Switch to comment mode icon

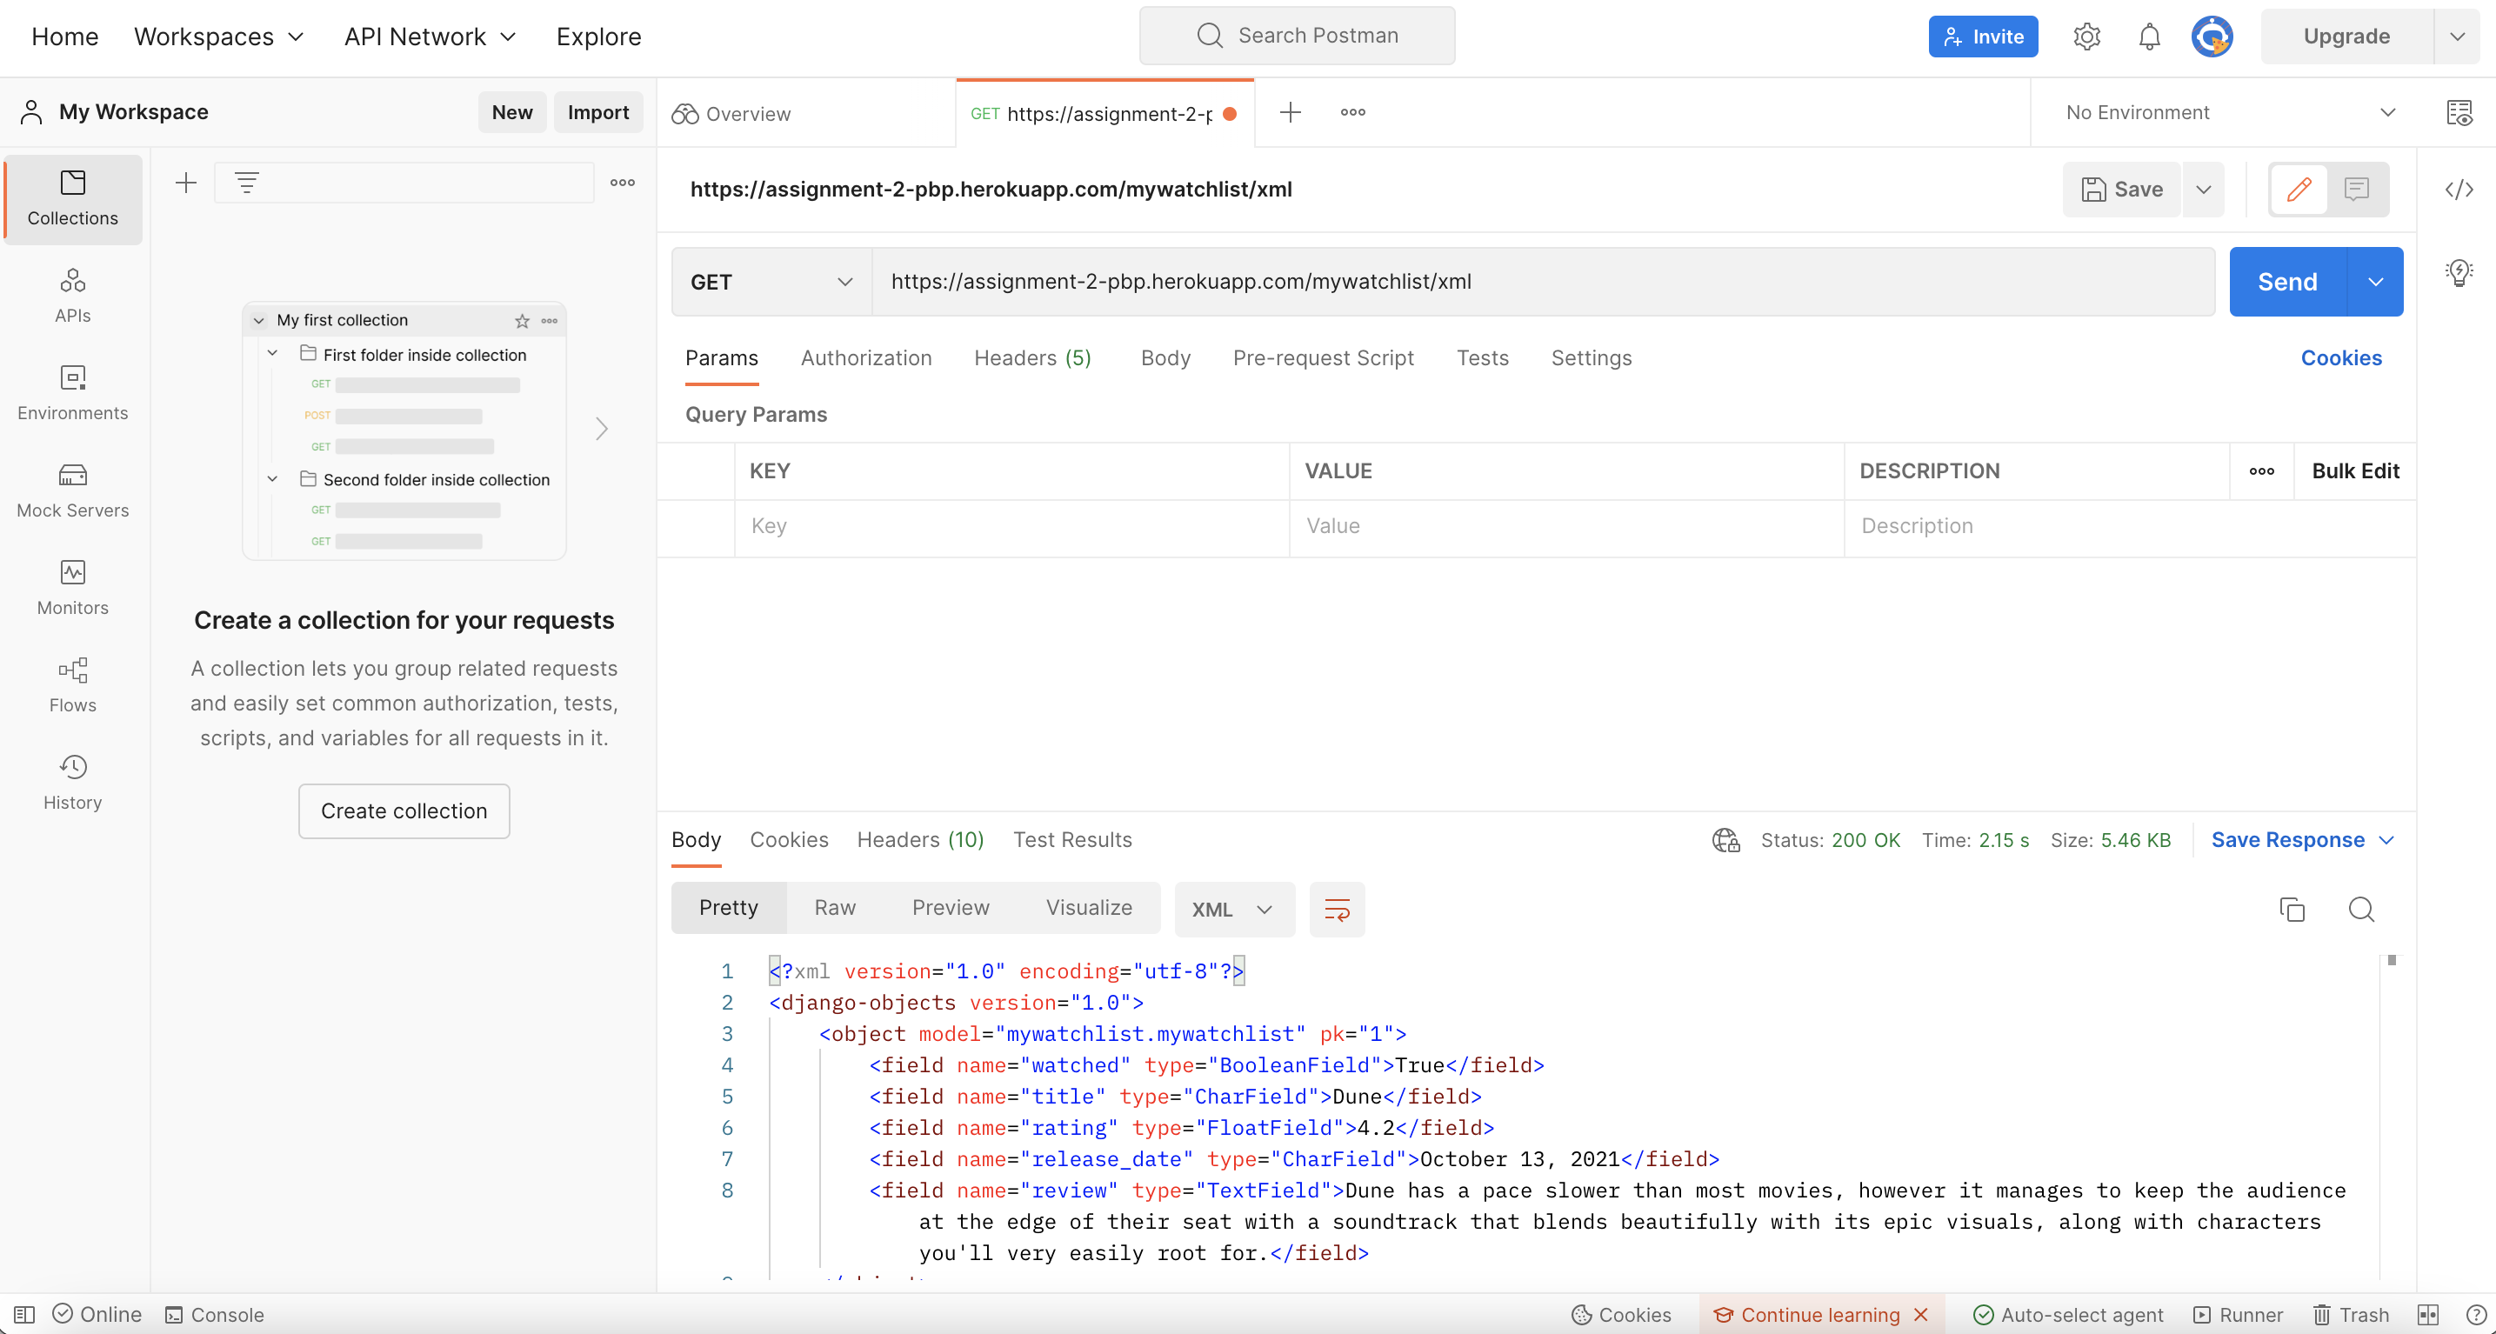click(x=2357, y=189)
